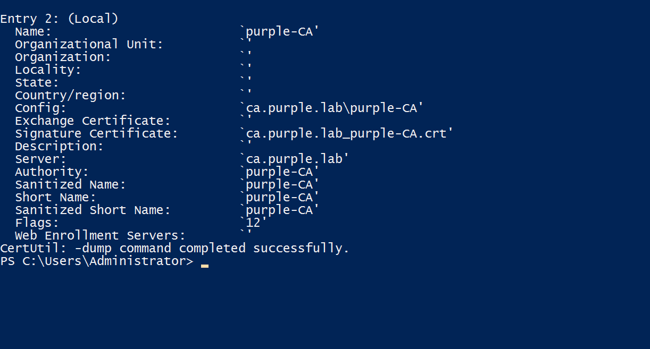Click the 'Exchange Certificate:' label
Screen dimensions: 650x349
coord(93,121)
